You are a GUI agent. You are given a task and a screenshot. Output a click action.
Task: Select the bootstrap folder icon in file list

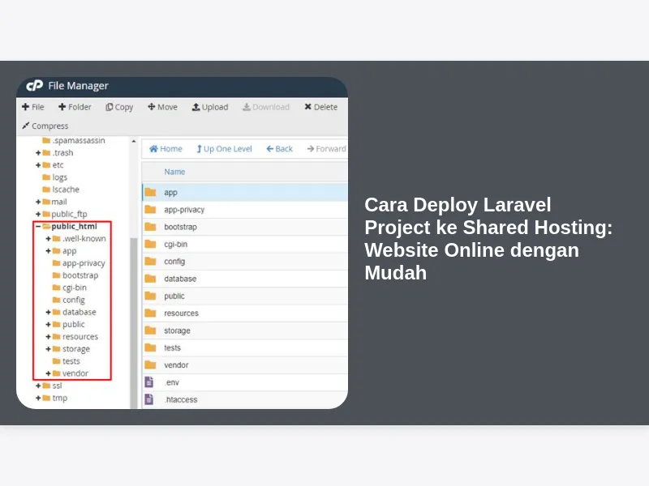pos(150,227)
